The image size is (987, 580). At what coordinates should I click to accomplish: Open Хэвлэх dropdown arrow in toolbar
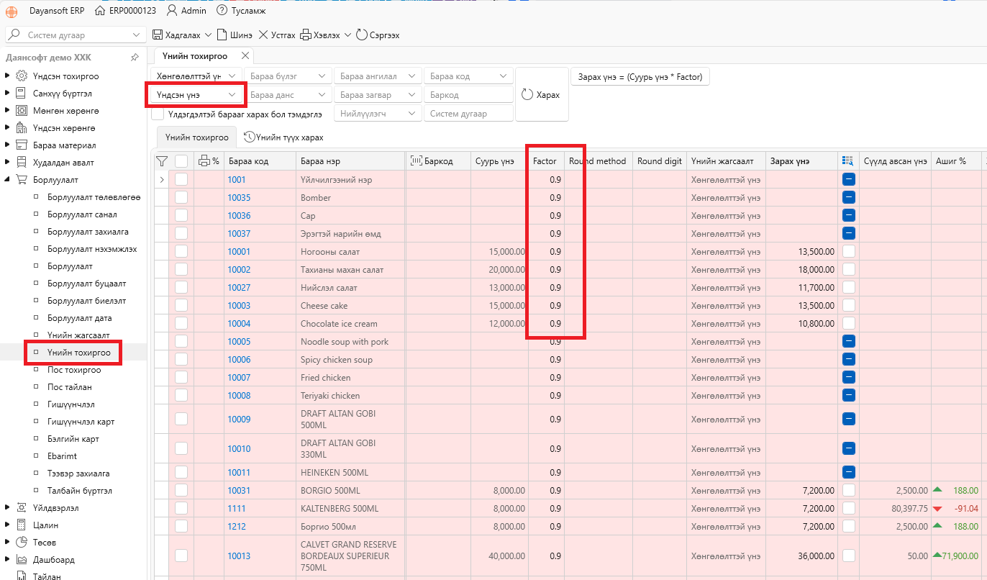(347, 35)
